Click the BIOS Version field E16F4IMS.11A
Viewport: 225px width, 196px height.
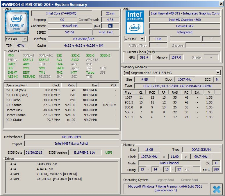85,153
